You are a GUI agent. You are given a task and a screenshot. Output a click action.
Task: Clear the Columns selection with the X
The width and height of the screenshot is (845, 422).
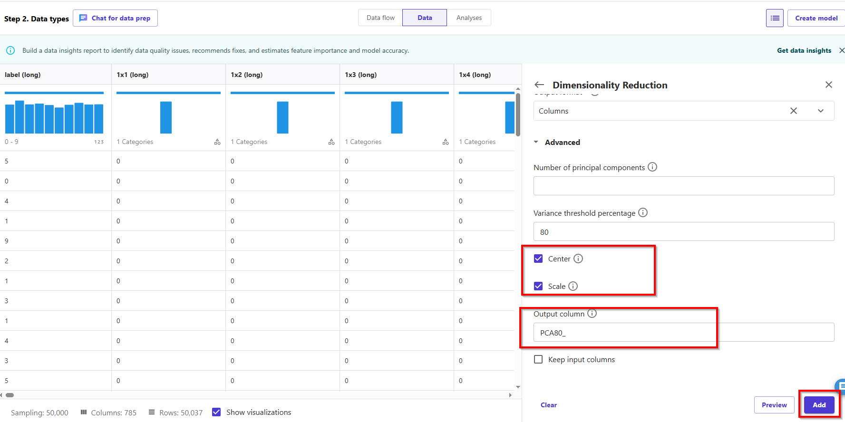pyautogui.click(x=794, y=111)
